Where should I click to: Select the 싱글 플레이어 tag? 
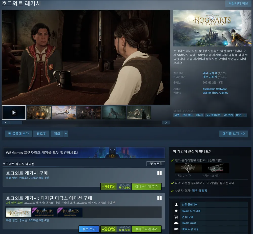213,115
